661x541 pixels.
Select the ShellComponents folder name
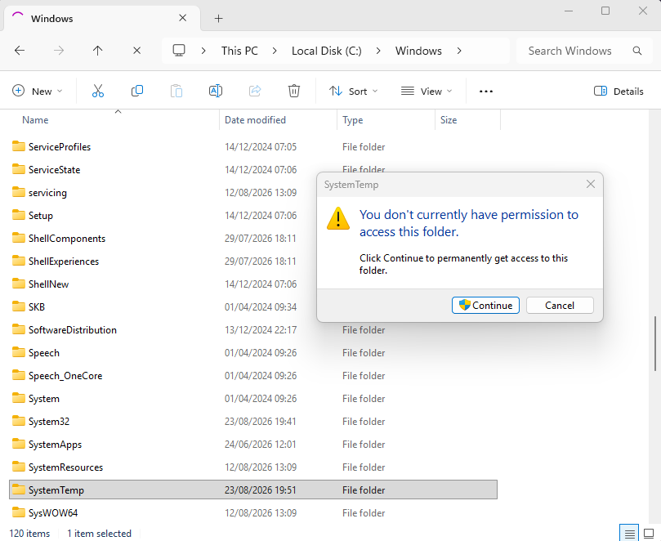tap(67, 238)
